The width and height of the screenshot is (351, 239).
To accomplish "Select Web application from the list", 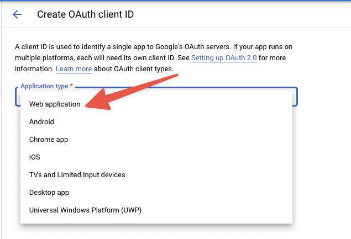I will 156,104.
